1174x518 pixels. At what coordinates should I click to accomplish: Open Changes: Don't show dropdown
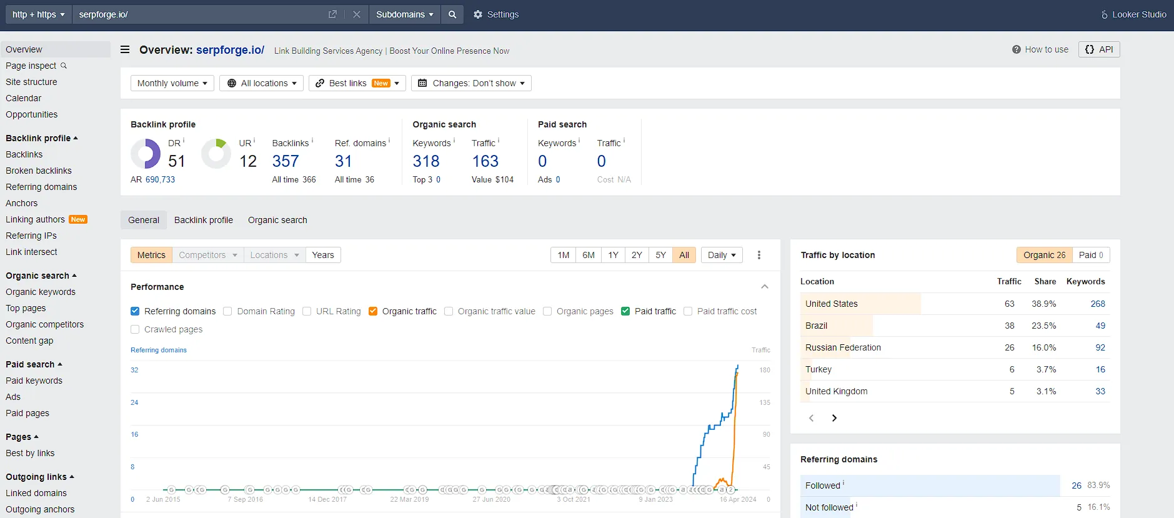pos(471,83)
